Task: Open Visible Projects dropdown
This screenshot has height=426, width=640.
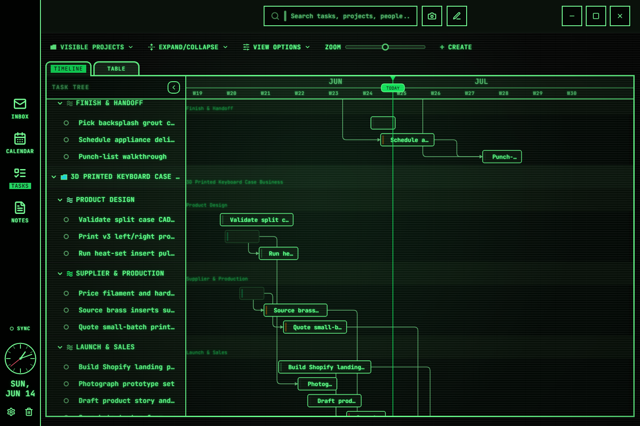Action: (x=92, y=47)
